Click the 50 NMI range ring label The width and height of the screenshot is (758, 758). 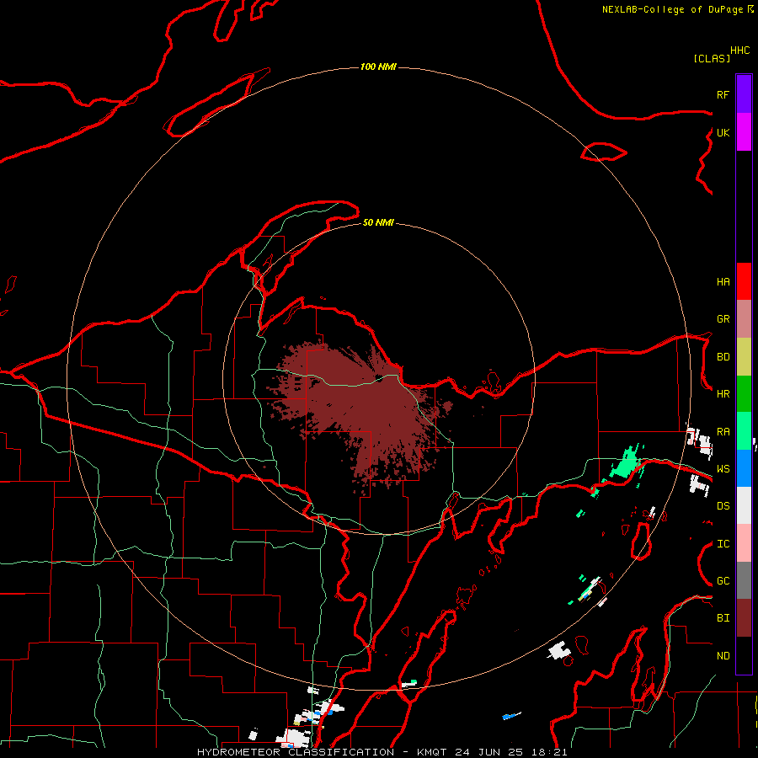378,222
